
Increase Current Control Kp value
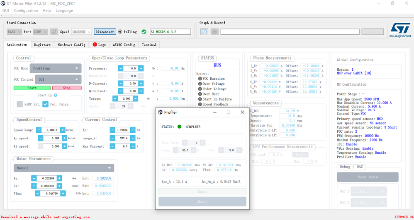(133, 130)
